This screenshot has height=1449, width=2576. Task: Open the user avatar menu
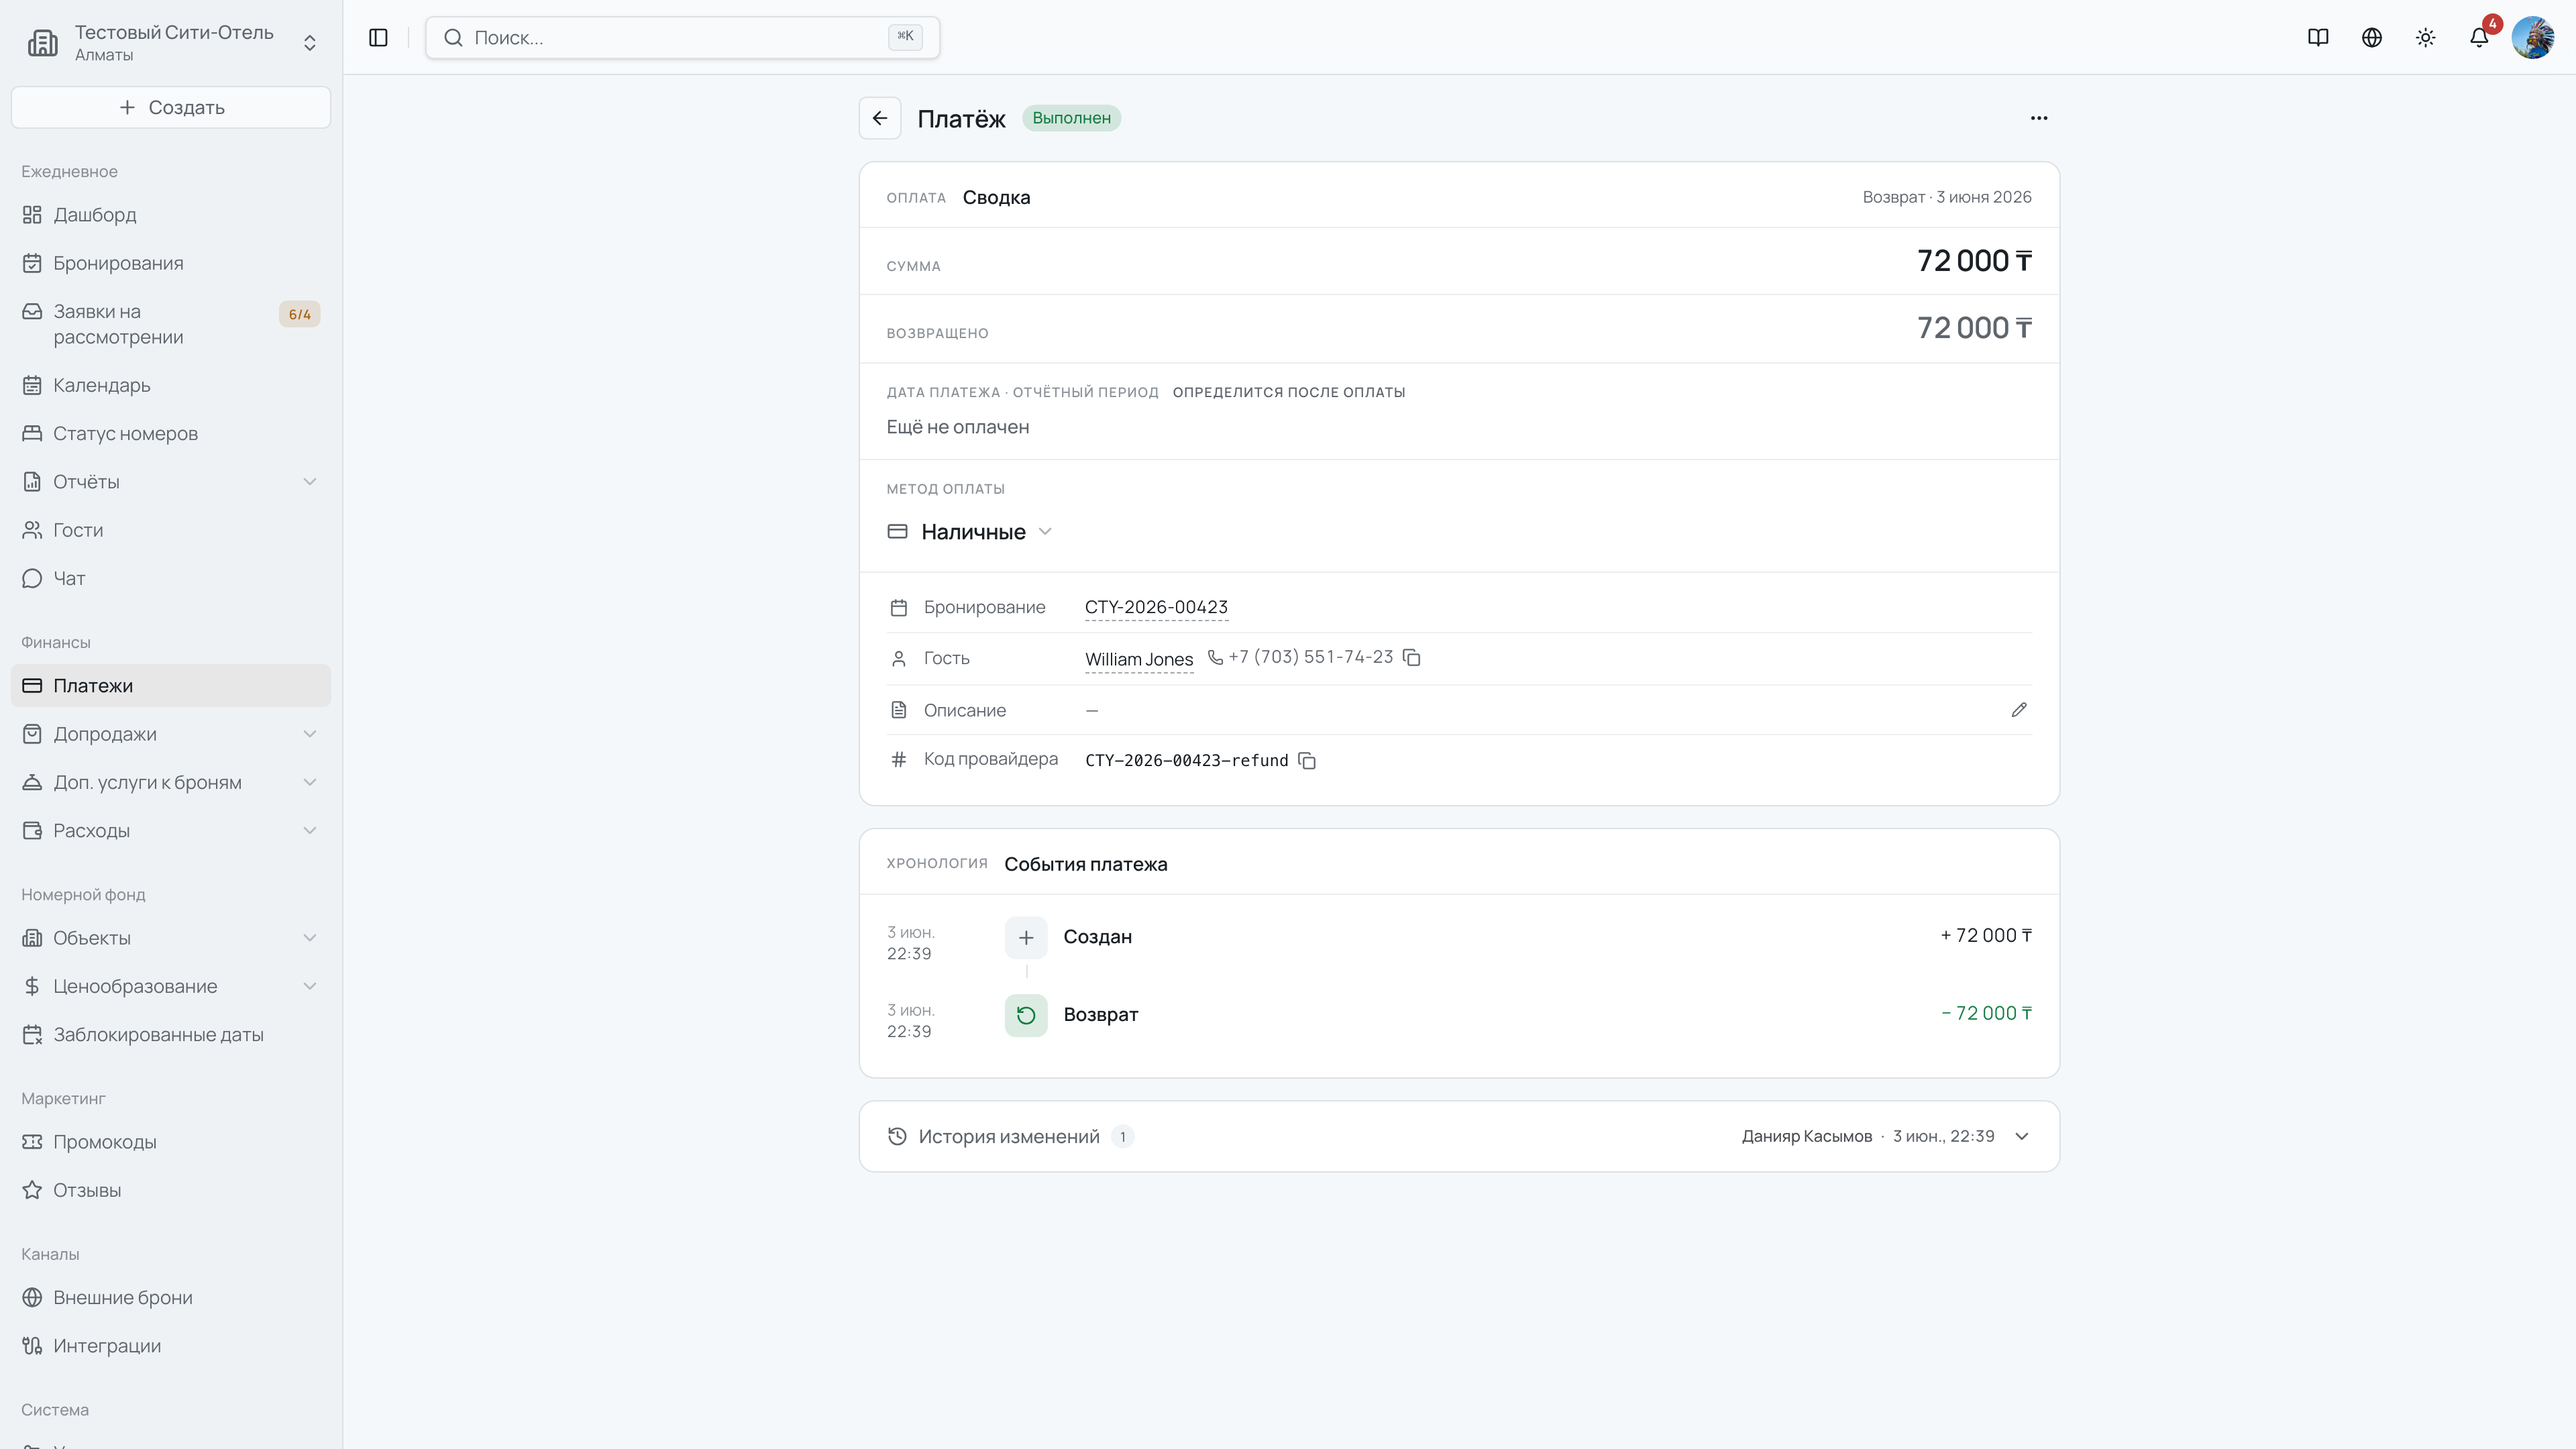[x=2533, y=37]
